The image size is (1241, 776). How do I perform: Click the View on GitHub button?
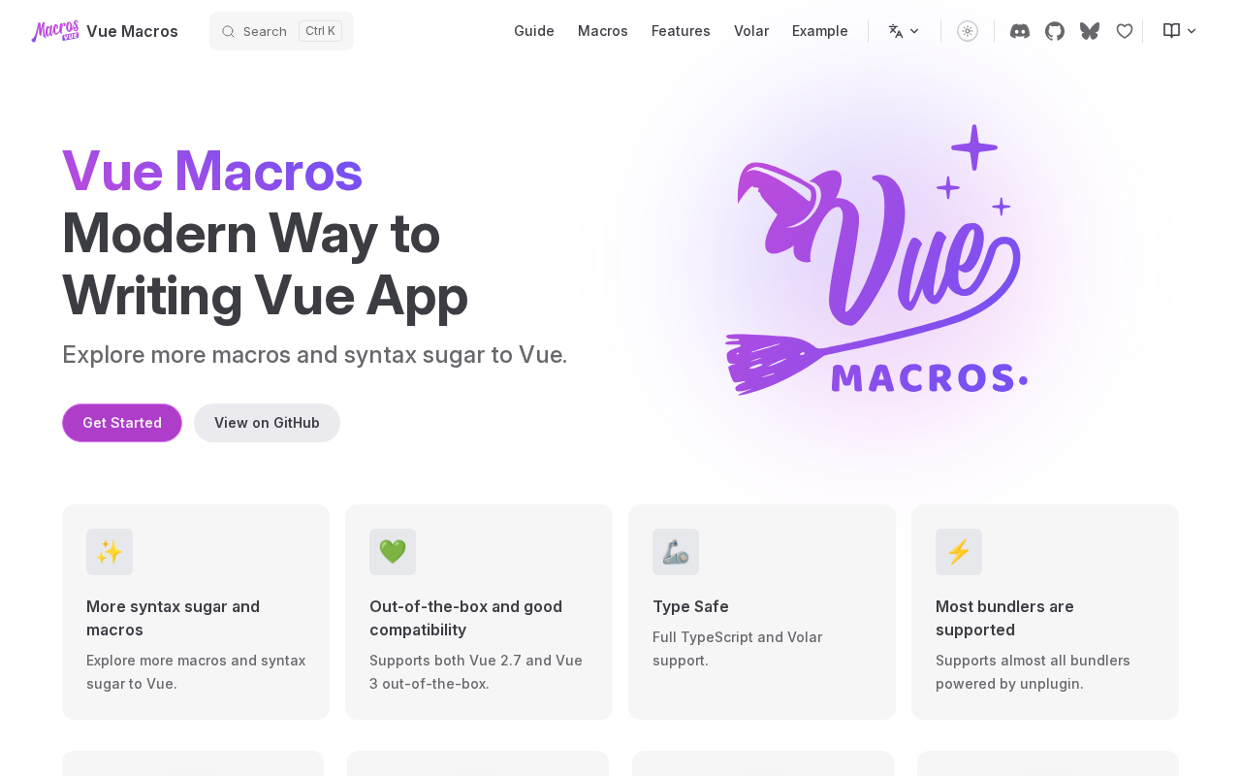(x=267, y=423)
